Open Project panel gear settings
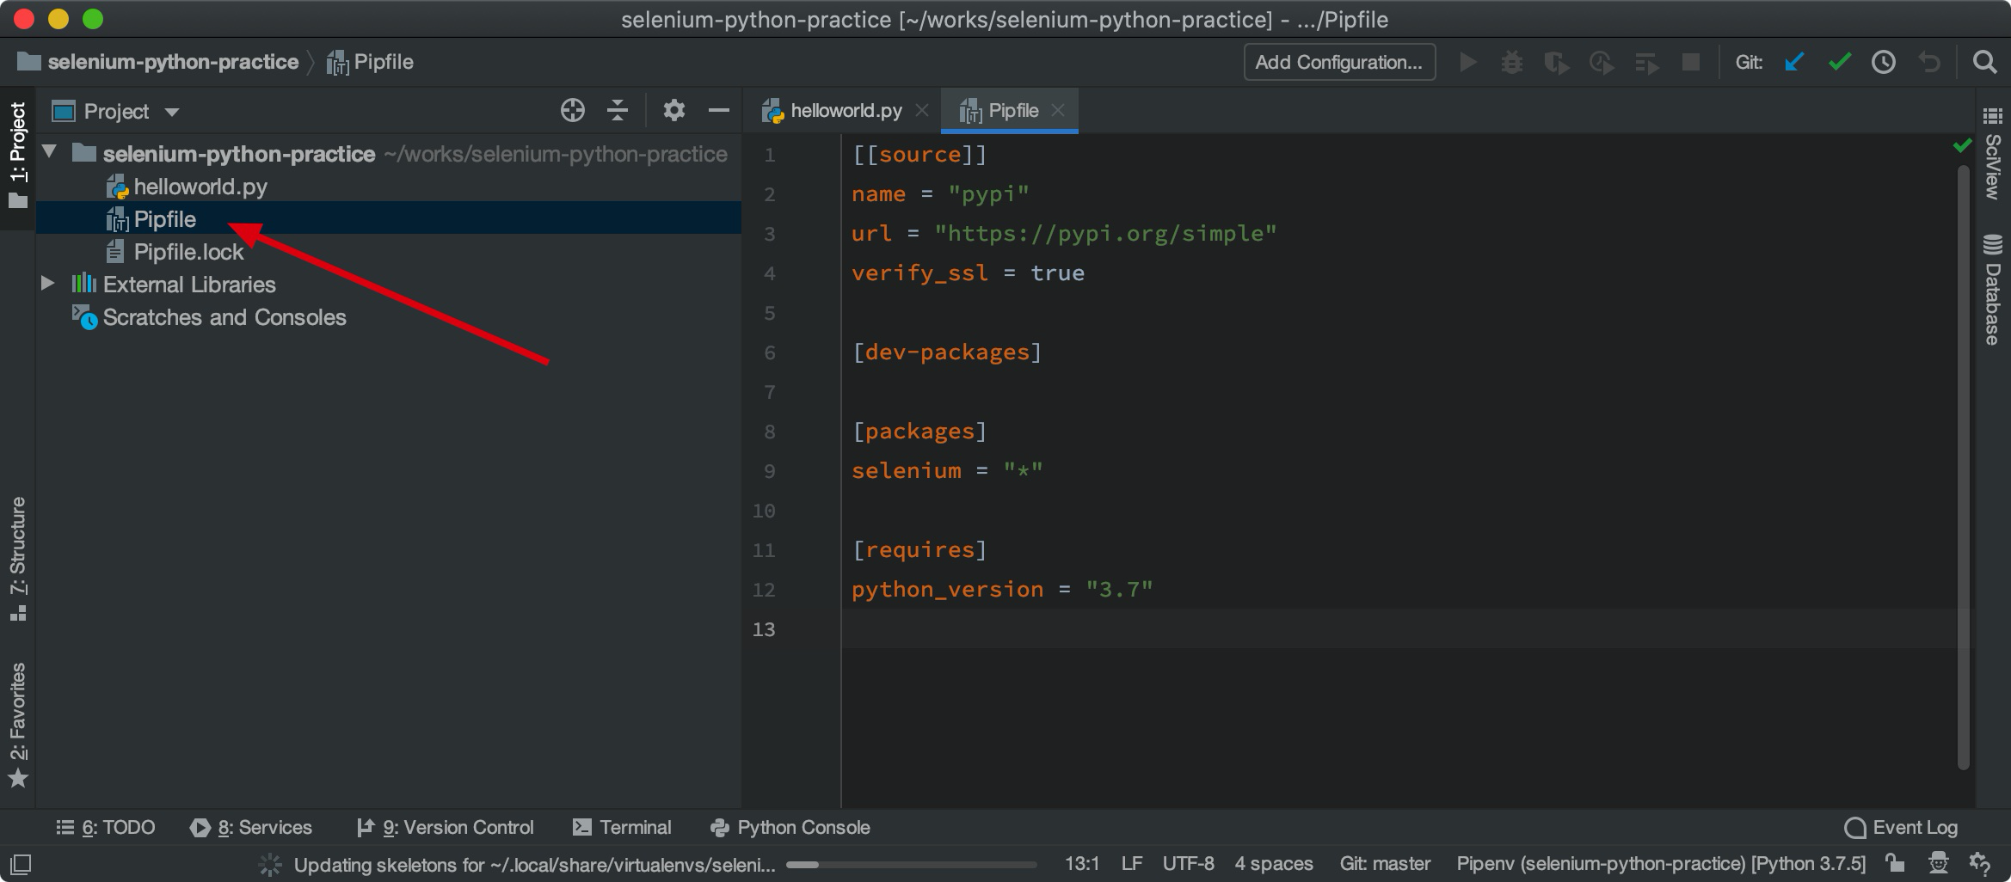2011x882 pixels. [x=674, y=110]
